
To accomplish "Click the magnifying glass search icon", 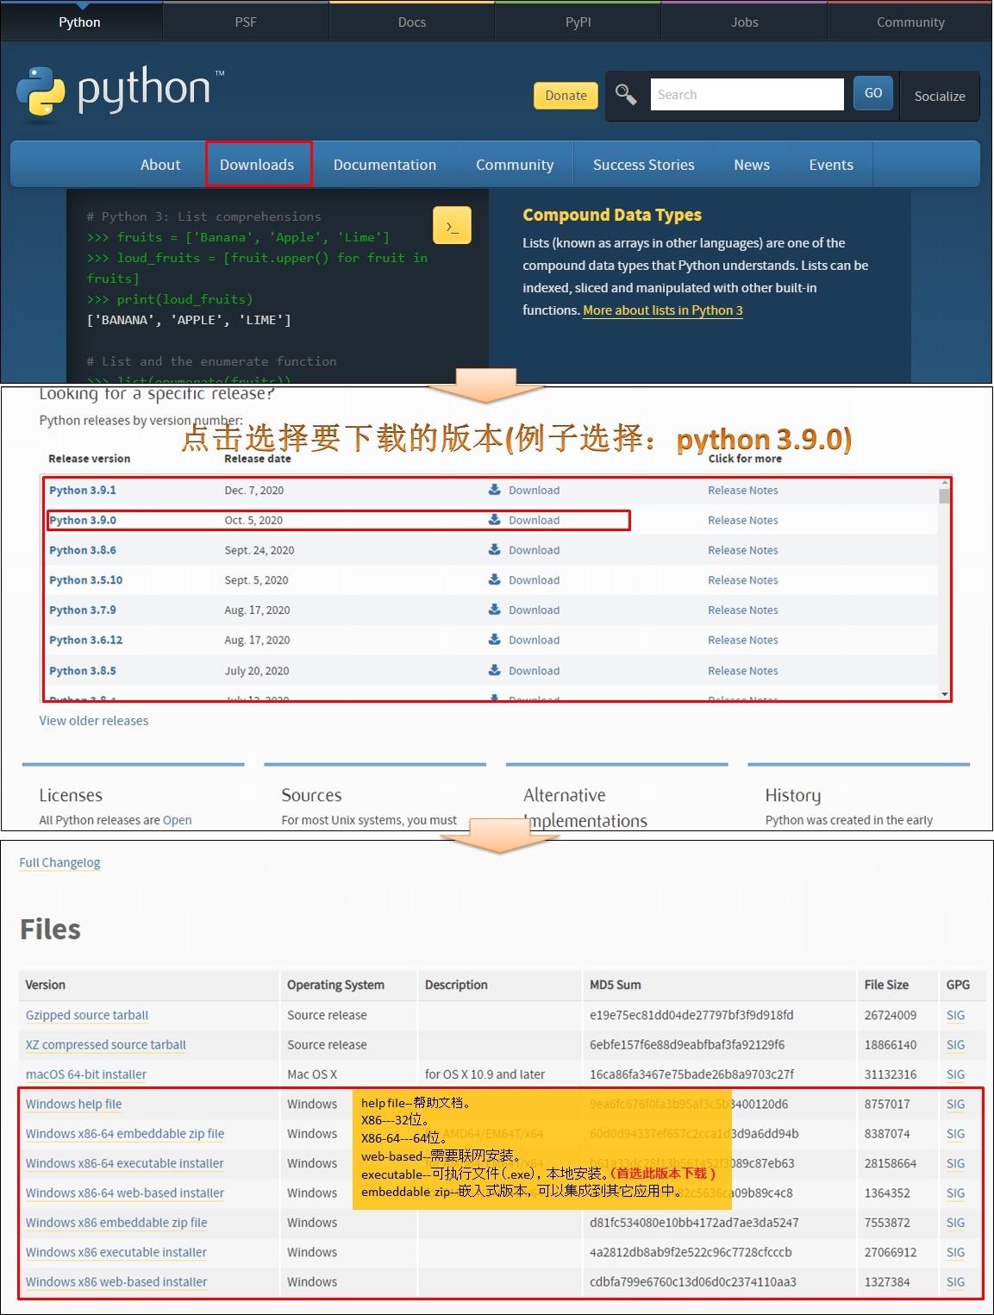I will point(626,94).
